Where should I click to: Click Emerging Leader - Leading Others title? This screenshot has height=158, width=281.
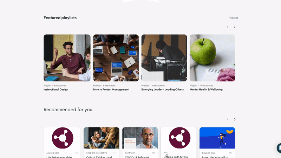click(x=162, y=90)
